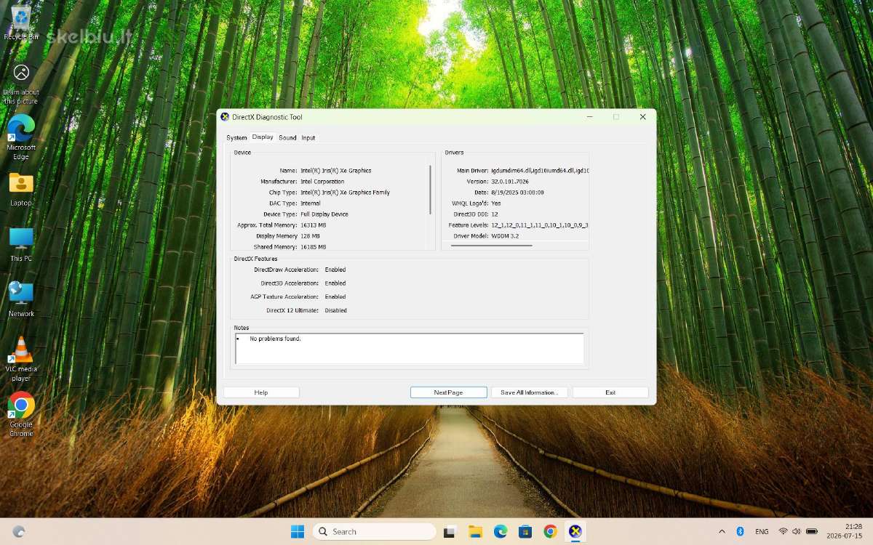Click the Bluetooth tray icon
Image resolution: width=873 pixels, height=545 pixels.
coord(740,531)
